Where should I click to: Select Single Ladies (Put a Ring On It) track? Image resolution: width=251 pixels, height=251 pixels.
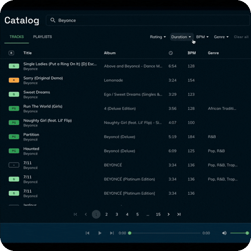click(60, 64)
